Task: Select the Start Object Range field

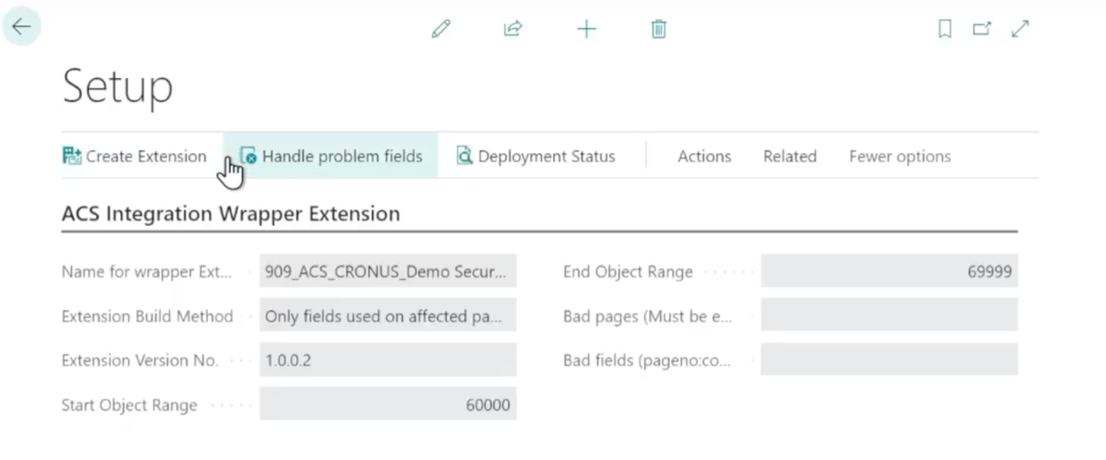Action: coord(387,405)
